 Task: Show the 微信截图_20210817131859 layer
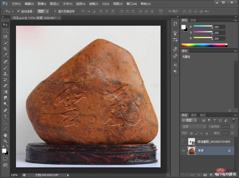pos(183,141)
